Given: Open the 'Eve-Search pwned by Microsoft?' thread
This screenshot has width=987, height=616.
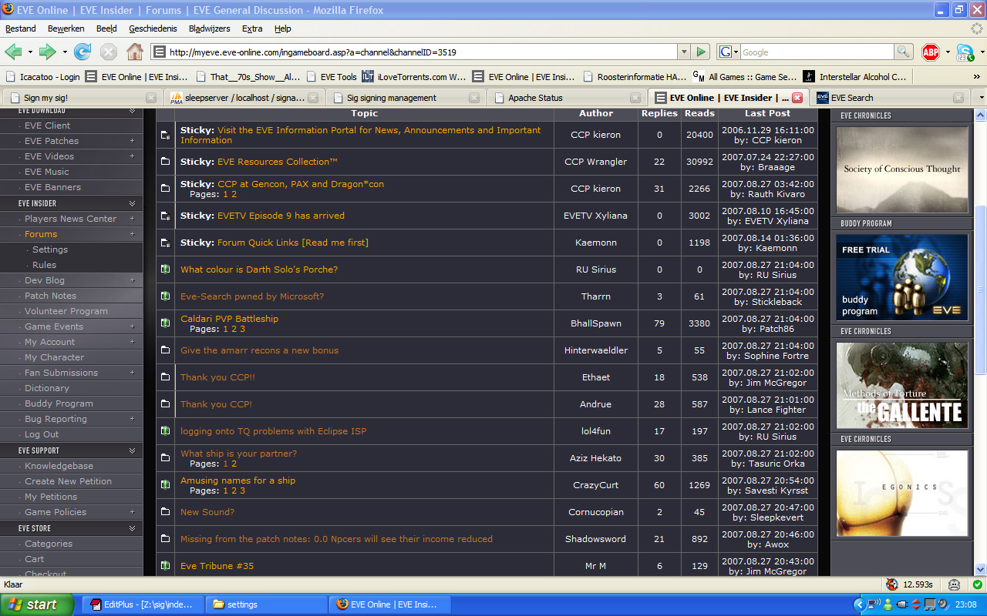Looking at the screenshot, I should pyautogui.click(x=252, y=296).
